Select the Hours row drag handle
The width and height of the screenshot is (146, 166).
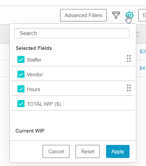pos(129,88)
